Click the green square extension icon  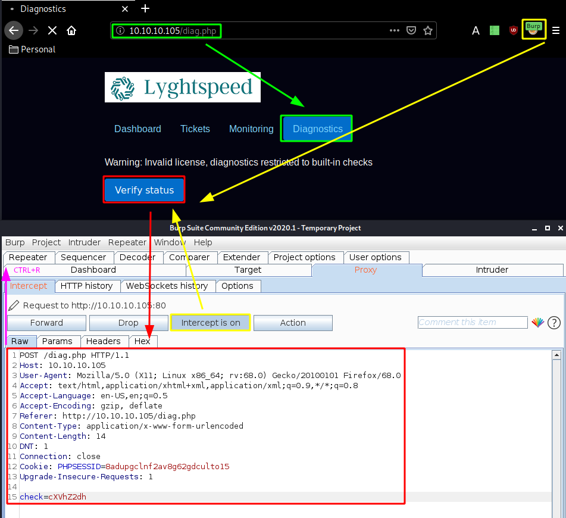click(x=495, y=31)
